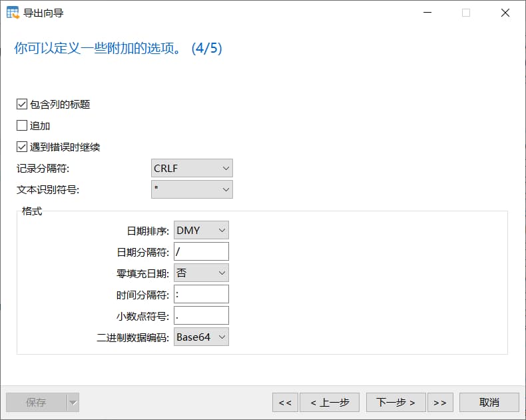The height and width of the screenshot is (420, 526).
Task: Click the 日期分隔符 input field
Action: (x=201, y=251)
